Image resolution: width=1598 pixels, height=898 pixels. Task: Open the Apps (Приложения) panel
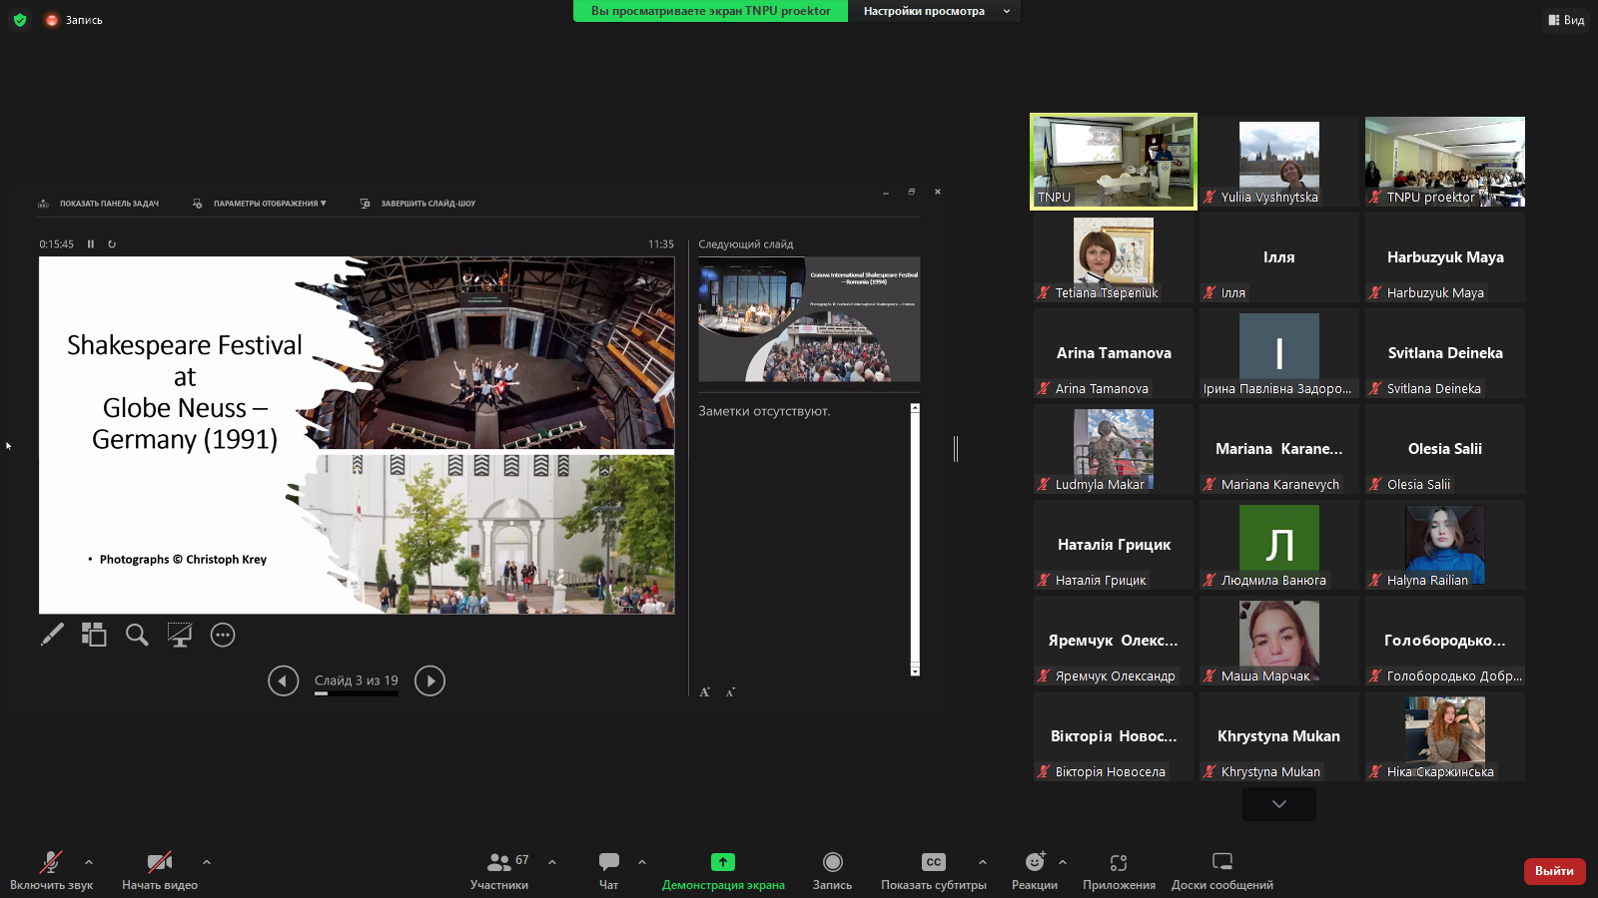click(1119, 869)
